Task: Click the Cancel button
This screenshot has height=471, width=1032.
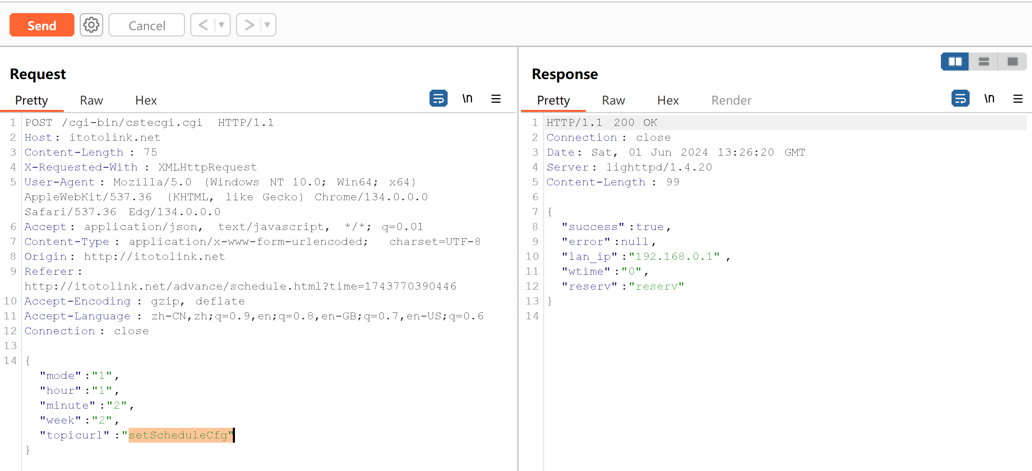Action: click(x=147, y=25)
